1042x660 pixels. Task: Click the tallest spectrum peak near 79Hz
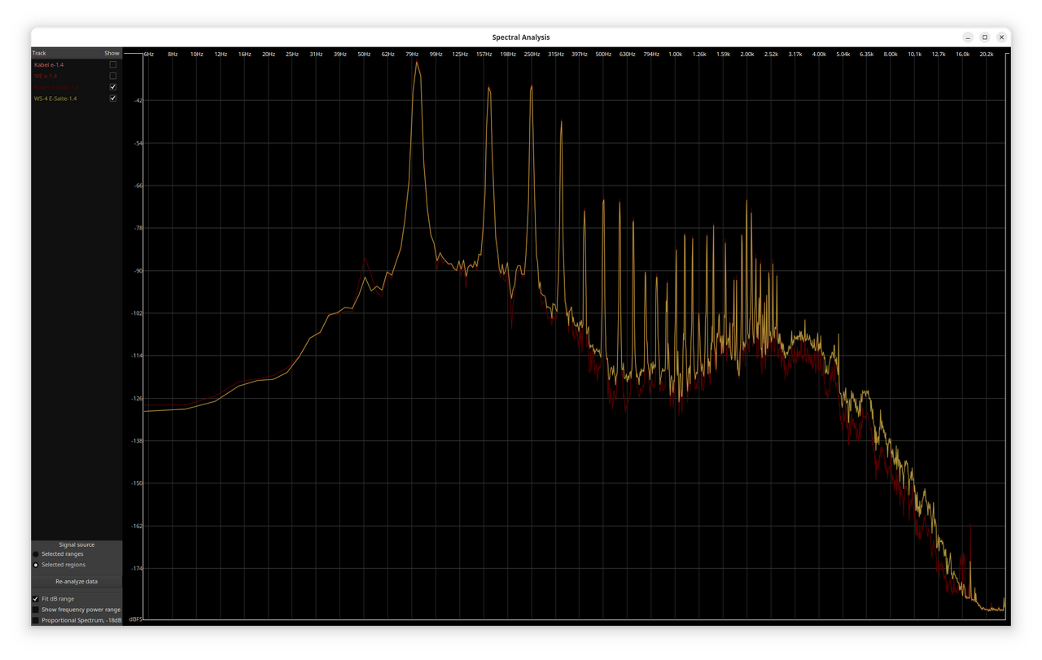coord(417,63)
